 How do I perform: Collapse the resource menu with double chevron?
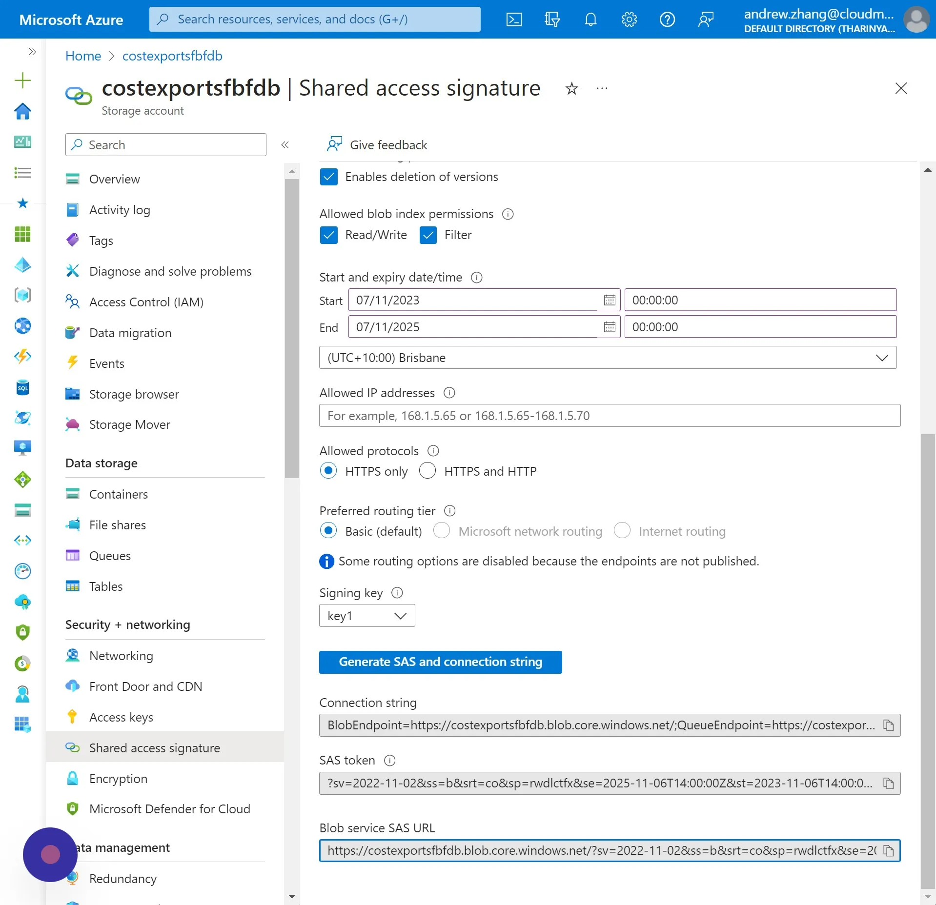pos(285,145)
